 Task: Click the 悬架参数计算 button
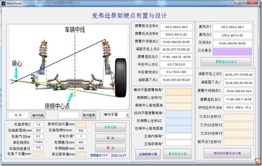tap(177, 154)
